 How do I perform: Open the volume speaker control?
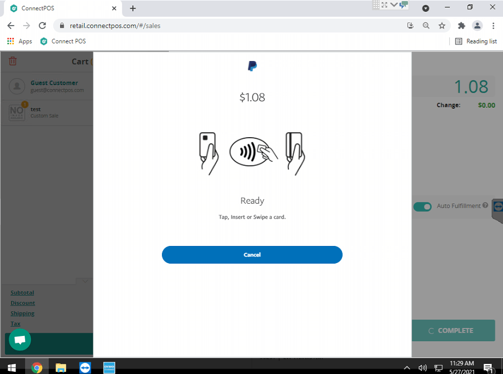(423, 368)
